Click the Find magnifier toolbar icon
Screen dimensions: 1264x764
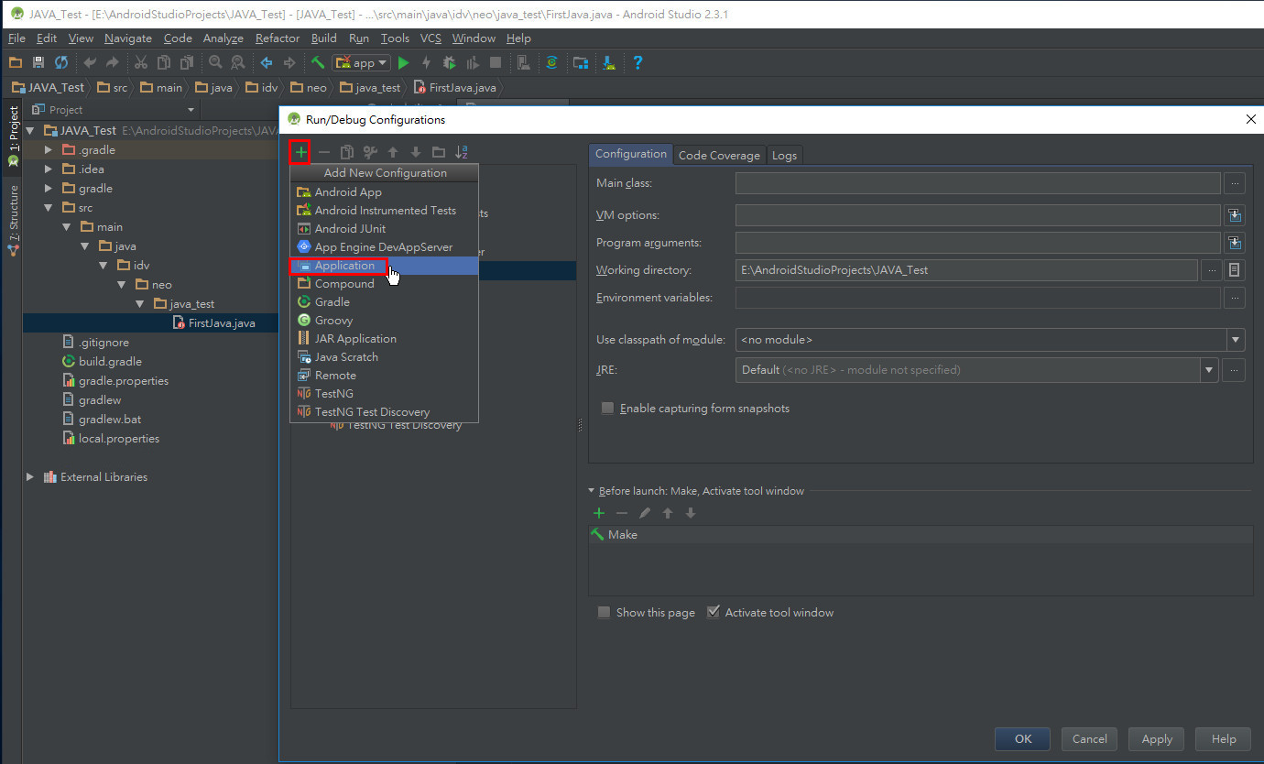click(x=215, y=62)
